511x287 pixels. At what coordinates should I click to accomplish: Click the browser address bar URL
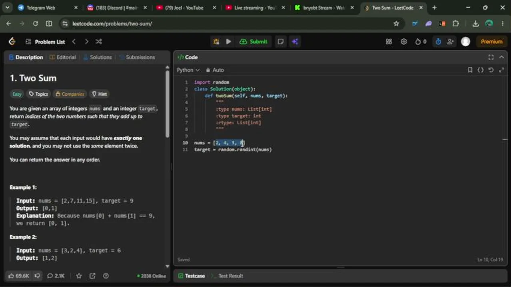[112, 24]
